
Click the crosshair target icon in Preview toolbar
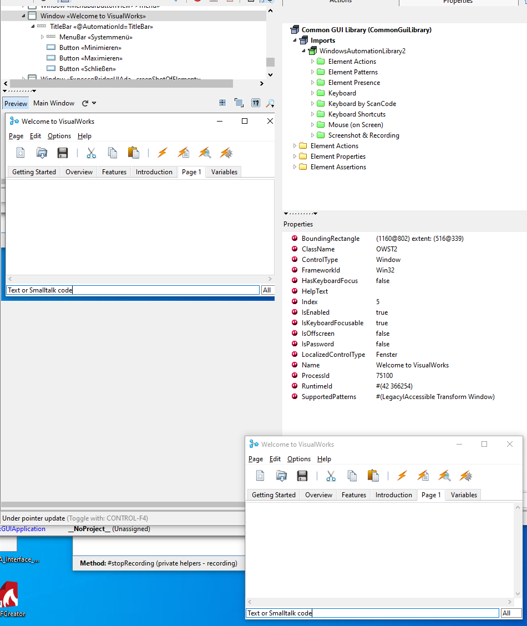222,103
